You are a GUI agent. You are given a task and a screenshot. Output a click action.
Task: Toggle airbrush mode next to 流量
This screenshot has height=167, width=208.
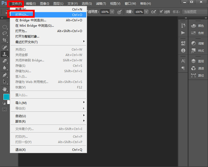pos(154,12)
